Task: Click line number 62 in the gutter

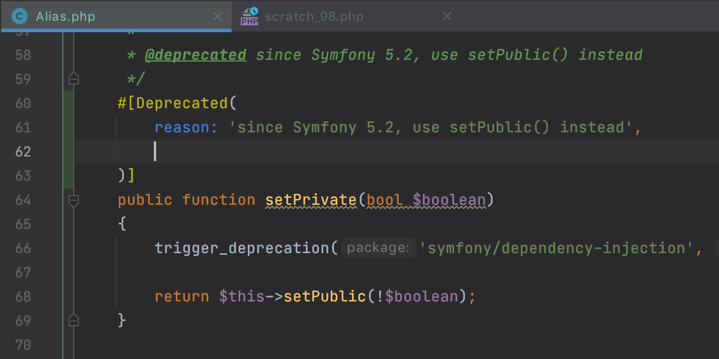Action: pos(23,151)
